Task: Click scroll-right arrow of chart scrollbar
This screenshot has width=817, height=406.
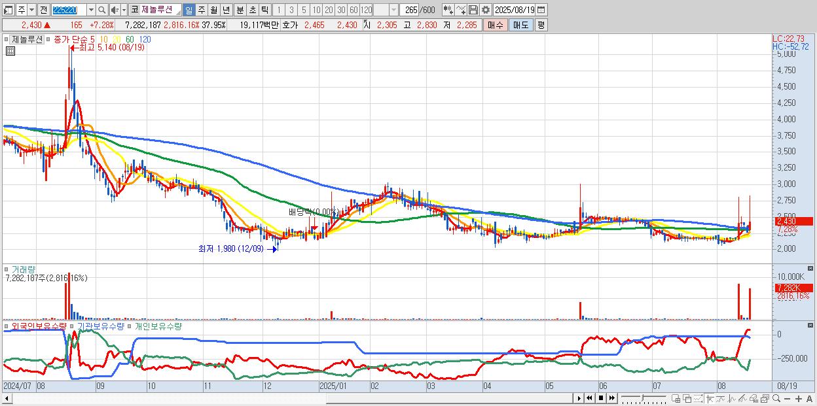Action: click(579, 398)
